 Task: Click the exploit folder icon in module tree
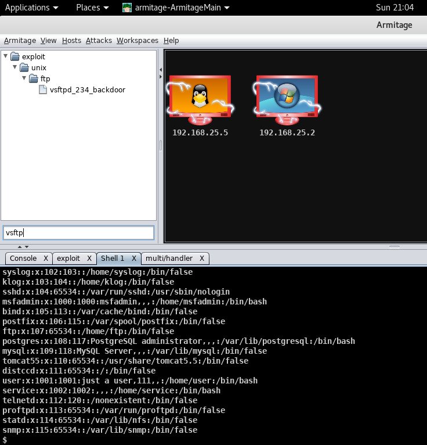tap(15, 56)
